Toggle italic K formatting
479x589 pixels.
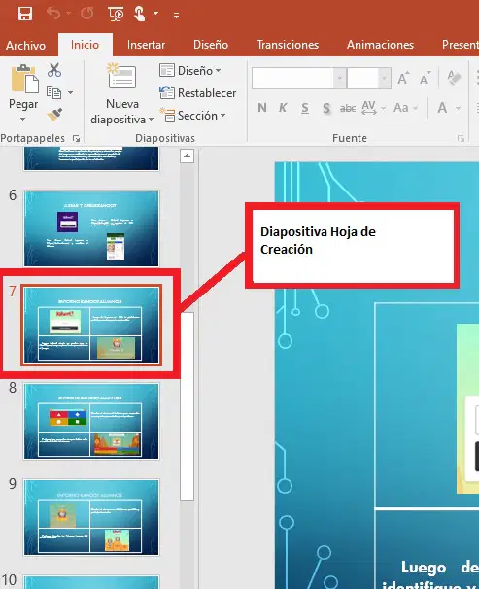click(x=283, y=108)
